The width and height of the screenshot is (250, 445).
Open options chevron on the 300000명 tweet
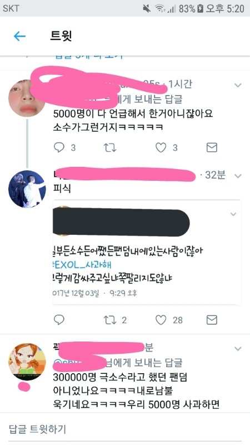tap(238, 348)
